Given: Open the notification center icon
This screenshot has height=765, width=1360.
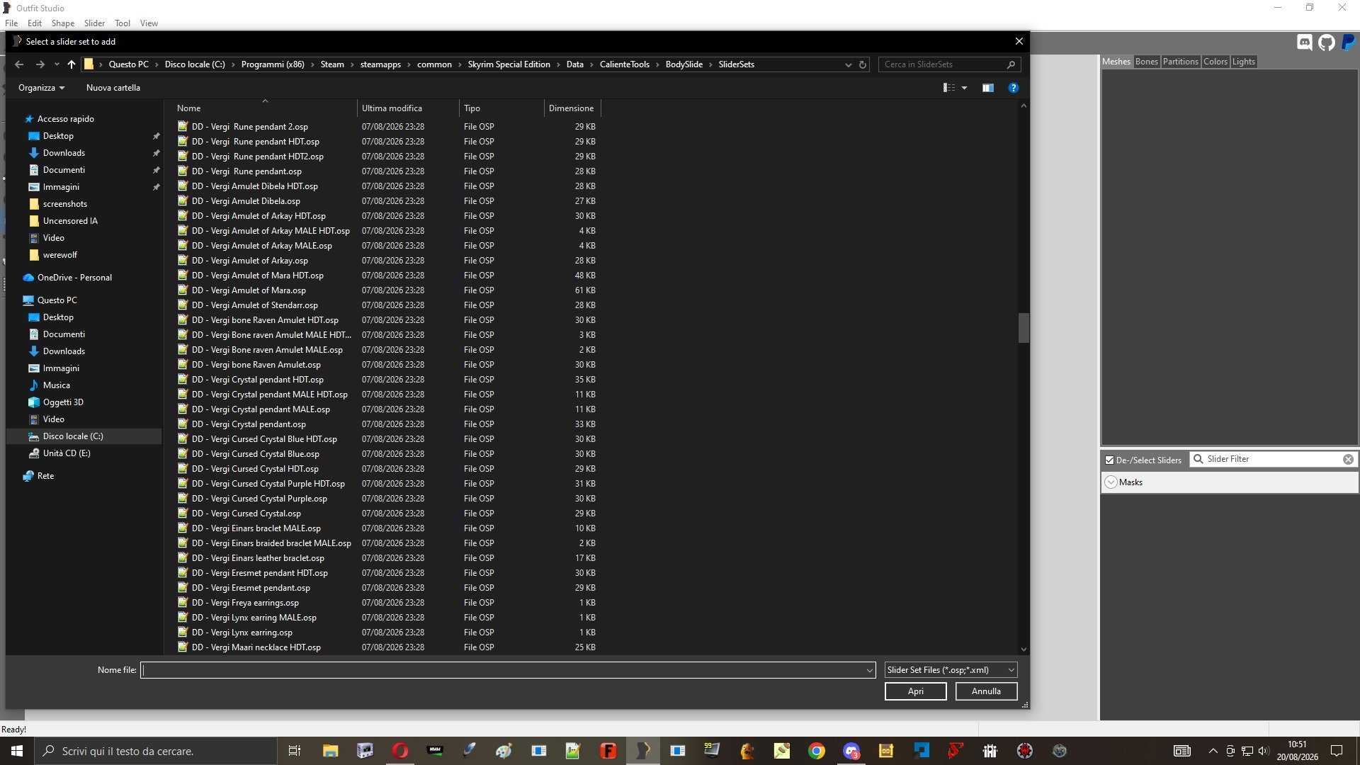Looking at the screenshot, I should tap(1337, 751).
